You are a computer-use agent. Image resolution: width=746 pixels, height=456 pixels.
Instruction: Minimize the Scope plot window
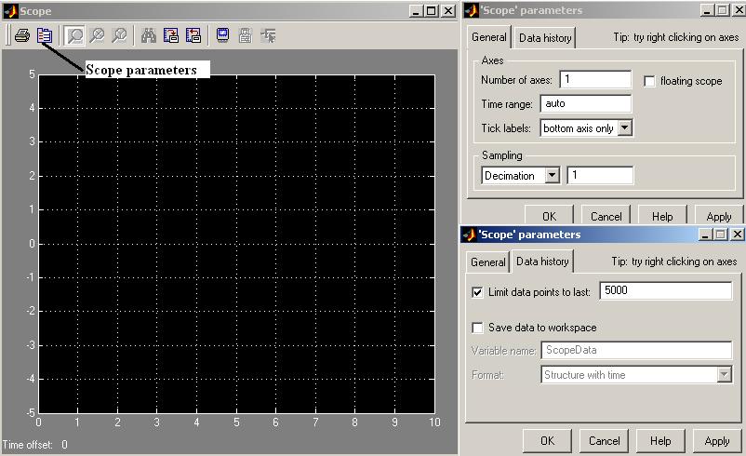pyautogui.click(x=417, y=11)
